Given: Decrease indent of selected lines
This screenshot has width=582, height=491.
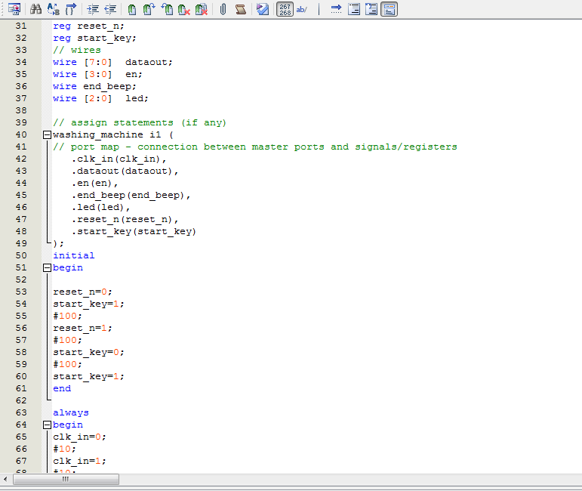Looking at the screenshot, I should pos(110,9).
